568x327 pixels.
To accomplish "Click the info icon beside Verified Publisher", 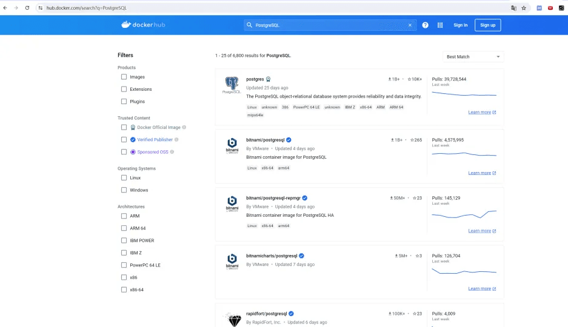I will click(x=176, y=140).
